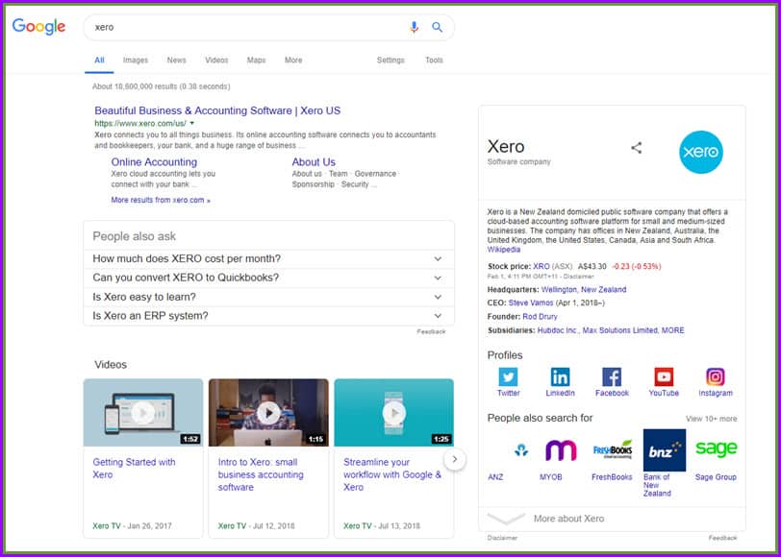This screenshot has width=781, height=557.
Task: Switch to the Maps tab
Action: pos(256,61)
